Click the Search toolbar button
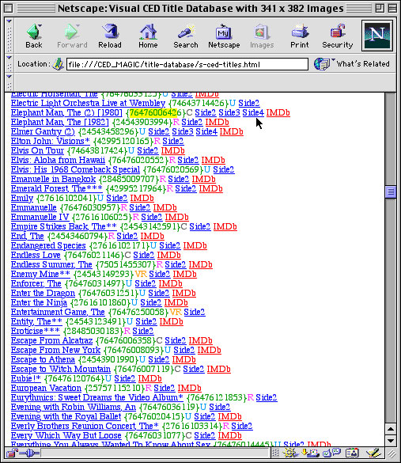401x463 pixels. click(x=186, y=36)
